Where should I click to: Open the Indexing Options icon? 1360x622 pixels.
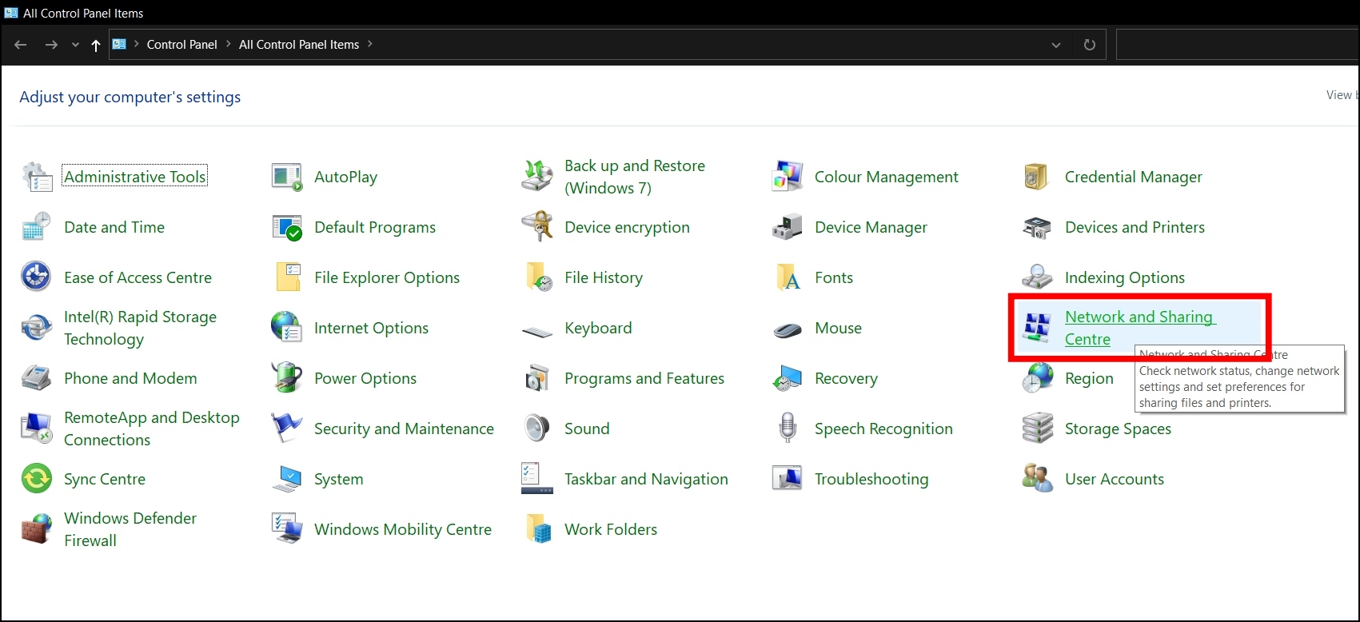pyautogui.click(x=1038, y=277)
